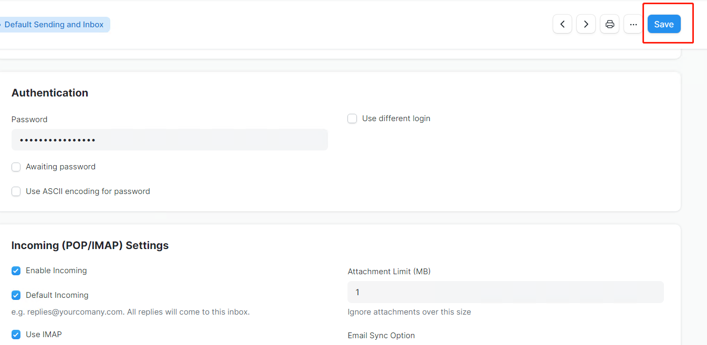Screen dimensions: 707x345
Task: Click the Email Sync Option label
Action: pos(381,336)
